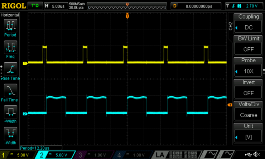Click the digital channels 0-15 indicator grid
Viewport: 265px width, 159px height.
point(183,155)
